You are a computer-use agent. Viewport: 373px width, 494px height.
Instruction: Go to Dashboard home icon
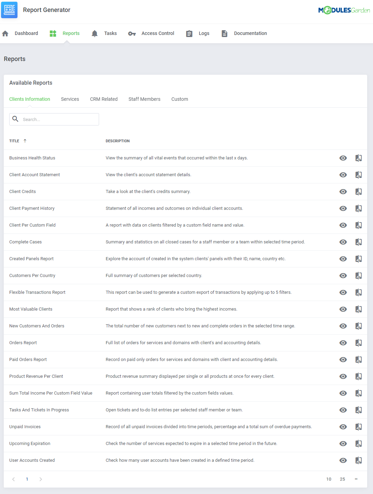coord(5,33)
